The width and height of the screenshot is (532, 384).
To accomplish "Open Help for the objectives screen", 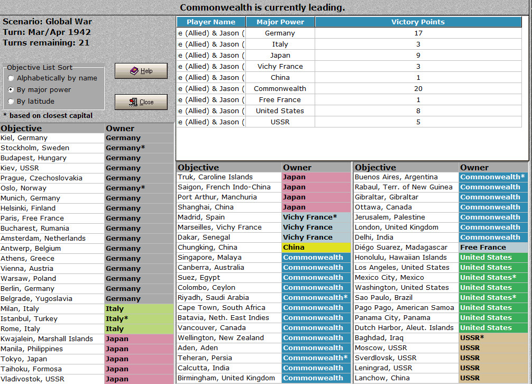I will [141, 70].
